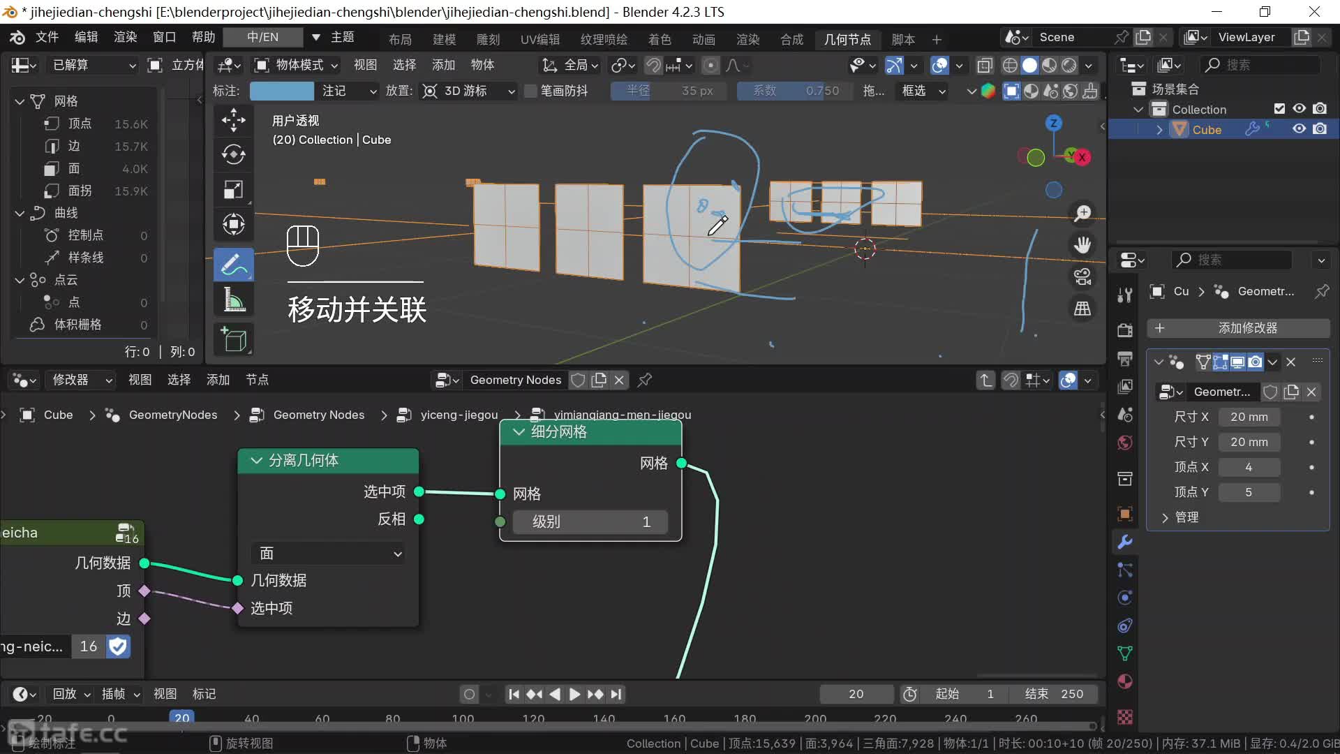
Task: Toggle camera view icon in viewport
Action: [x=1082, y=277]
